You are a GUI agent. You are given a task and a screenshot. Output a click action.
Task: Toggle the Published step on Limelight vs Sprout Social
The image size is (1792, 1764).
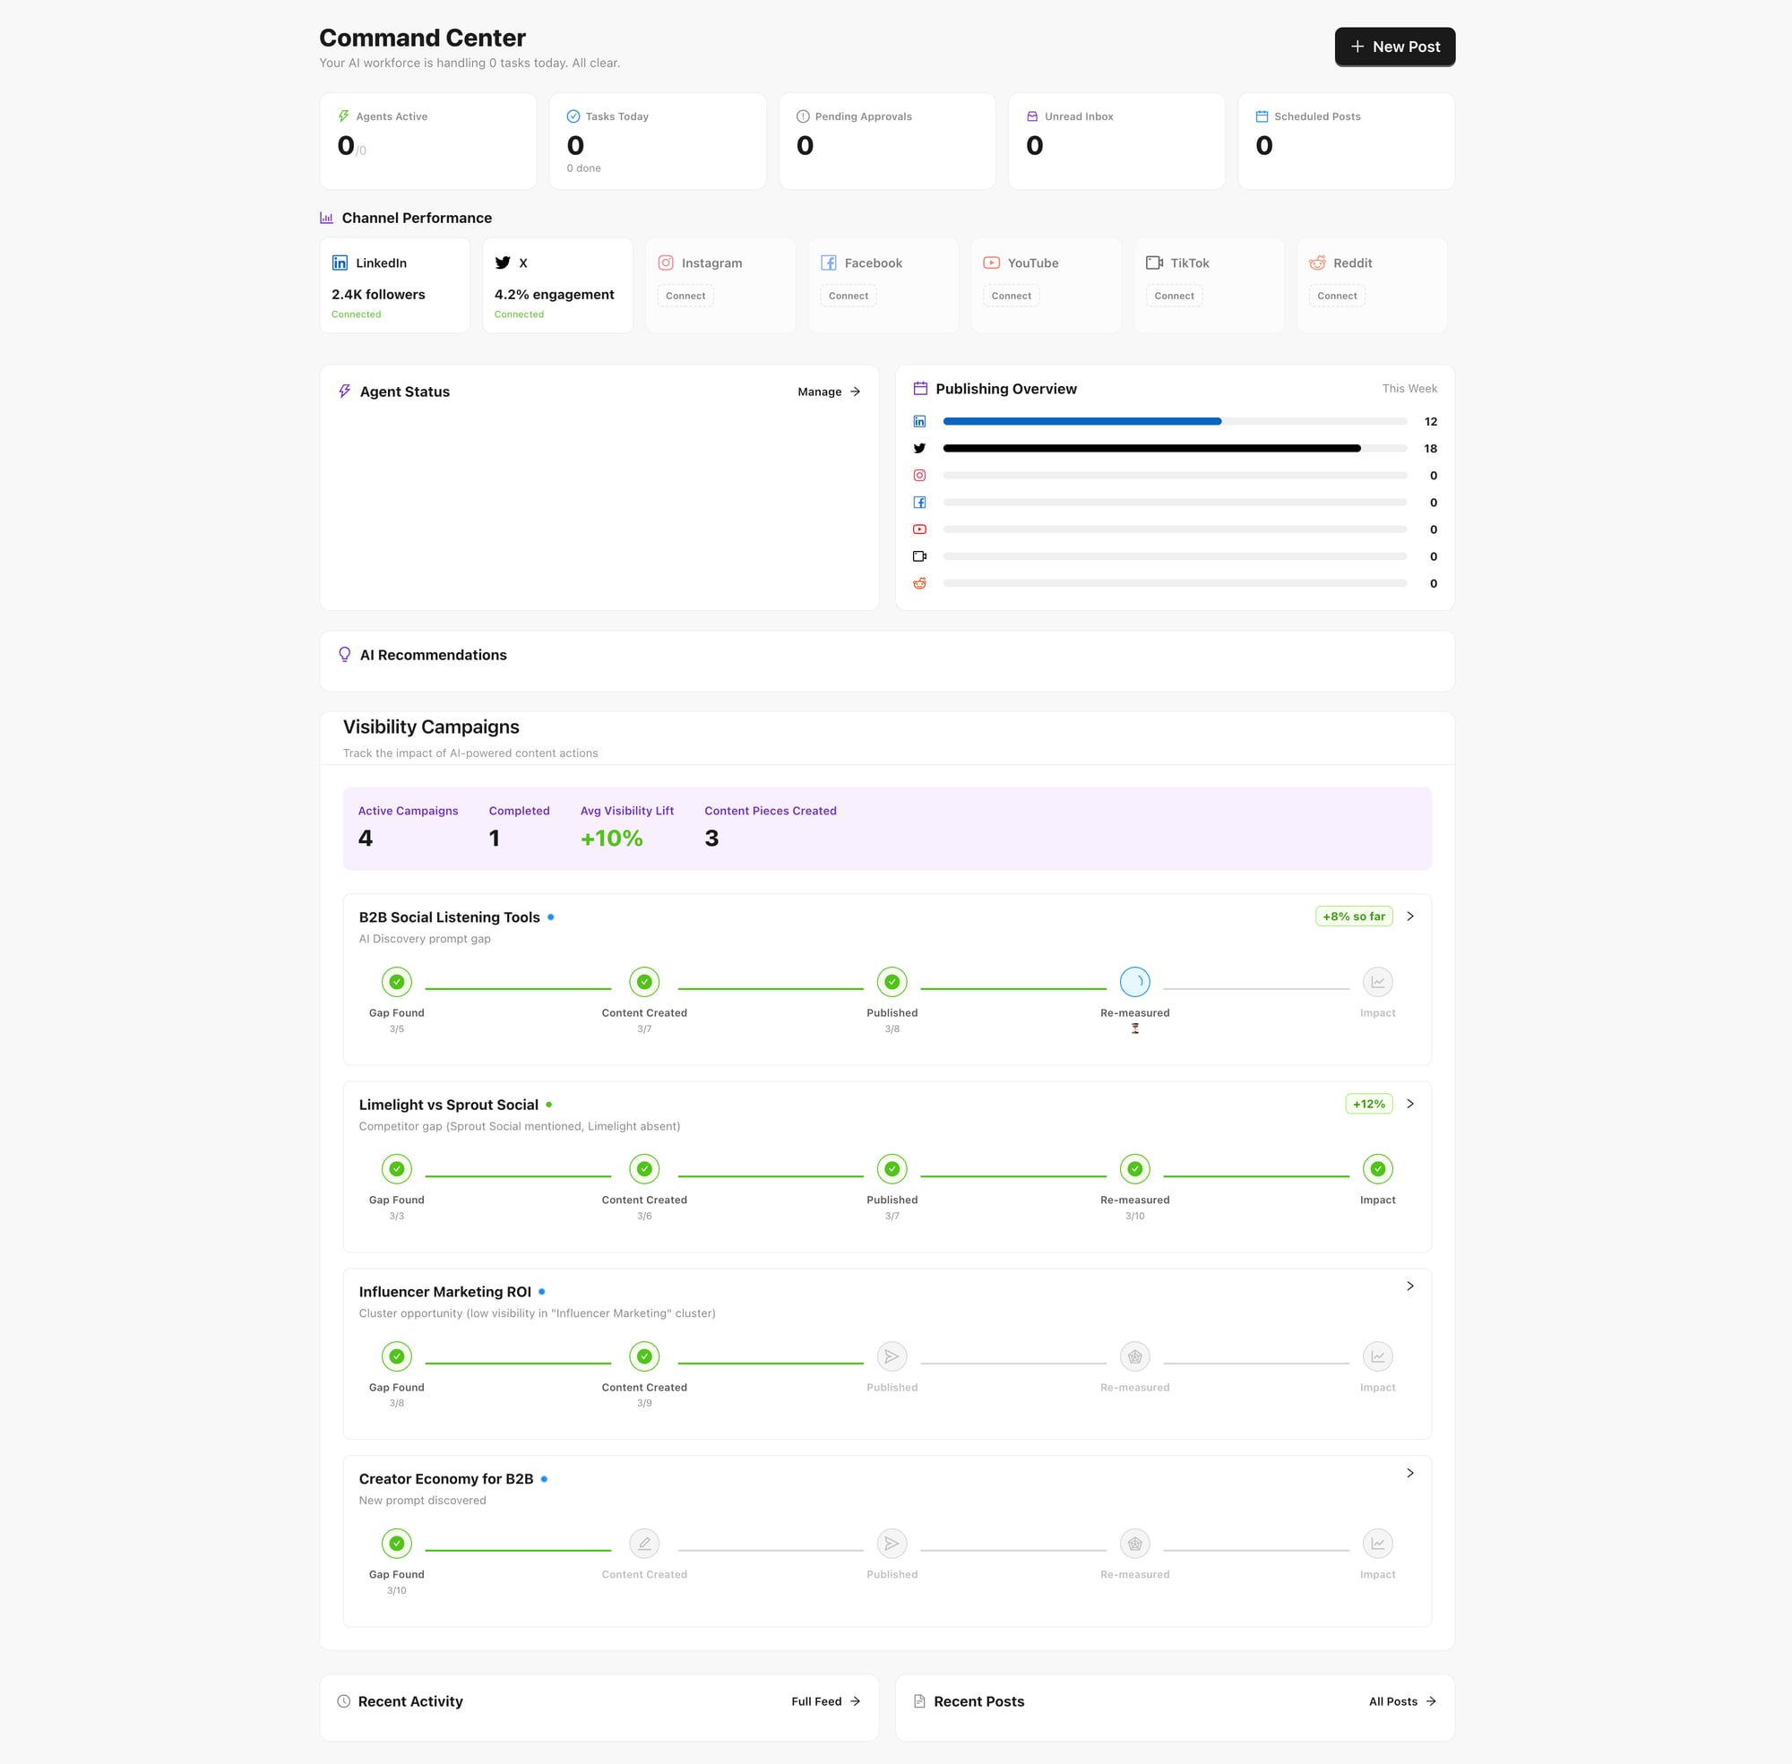[892, 1168]
